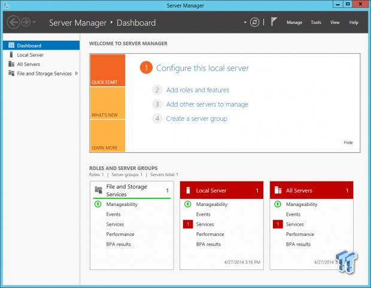This screenshot has height=288, width=371.
Task: Open the Help menu
Action: pyautogui.click(x=354, y=22)
